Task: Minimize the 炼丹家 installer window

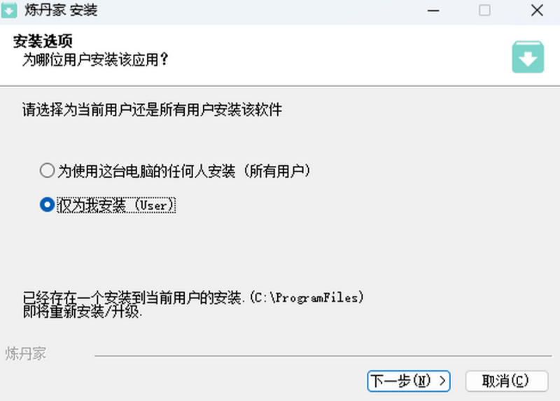Action: (433, 10)
